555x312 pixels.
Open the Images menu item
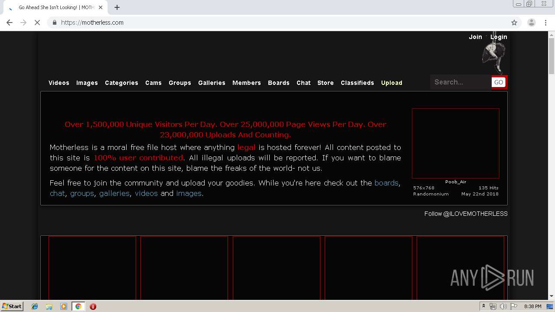[x=87, y=83]
